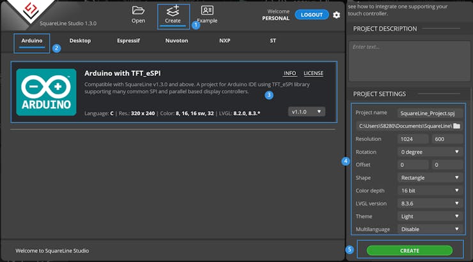473x262 pixels.
Task: Expand the Multilanguage dropdown
Action: [x=429, y=229]
